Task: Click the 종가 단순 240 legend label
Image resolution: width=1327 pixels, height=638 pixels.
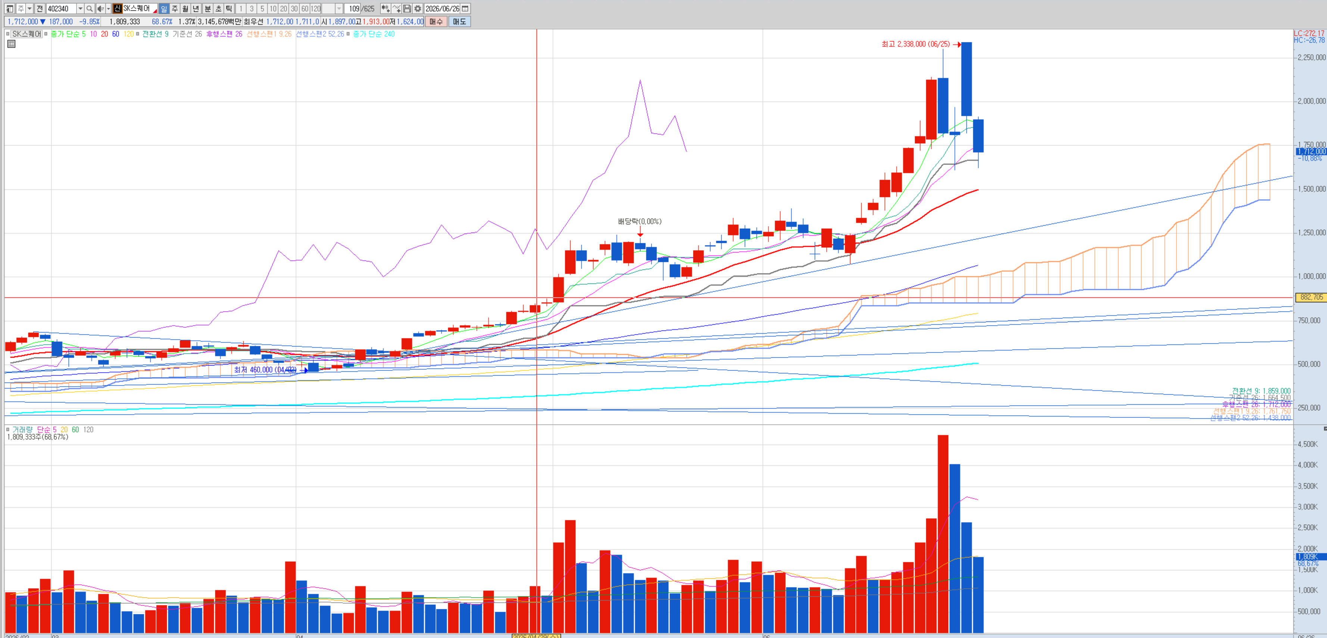Action: pyautogui.click(x=374, y=34)
